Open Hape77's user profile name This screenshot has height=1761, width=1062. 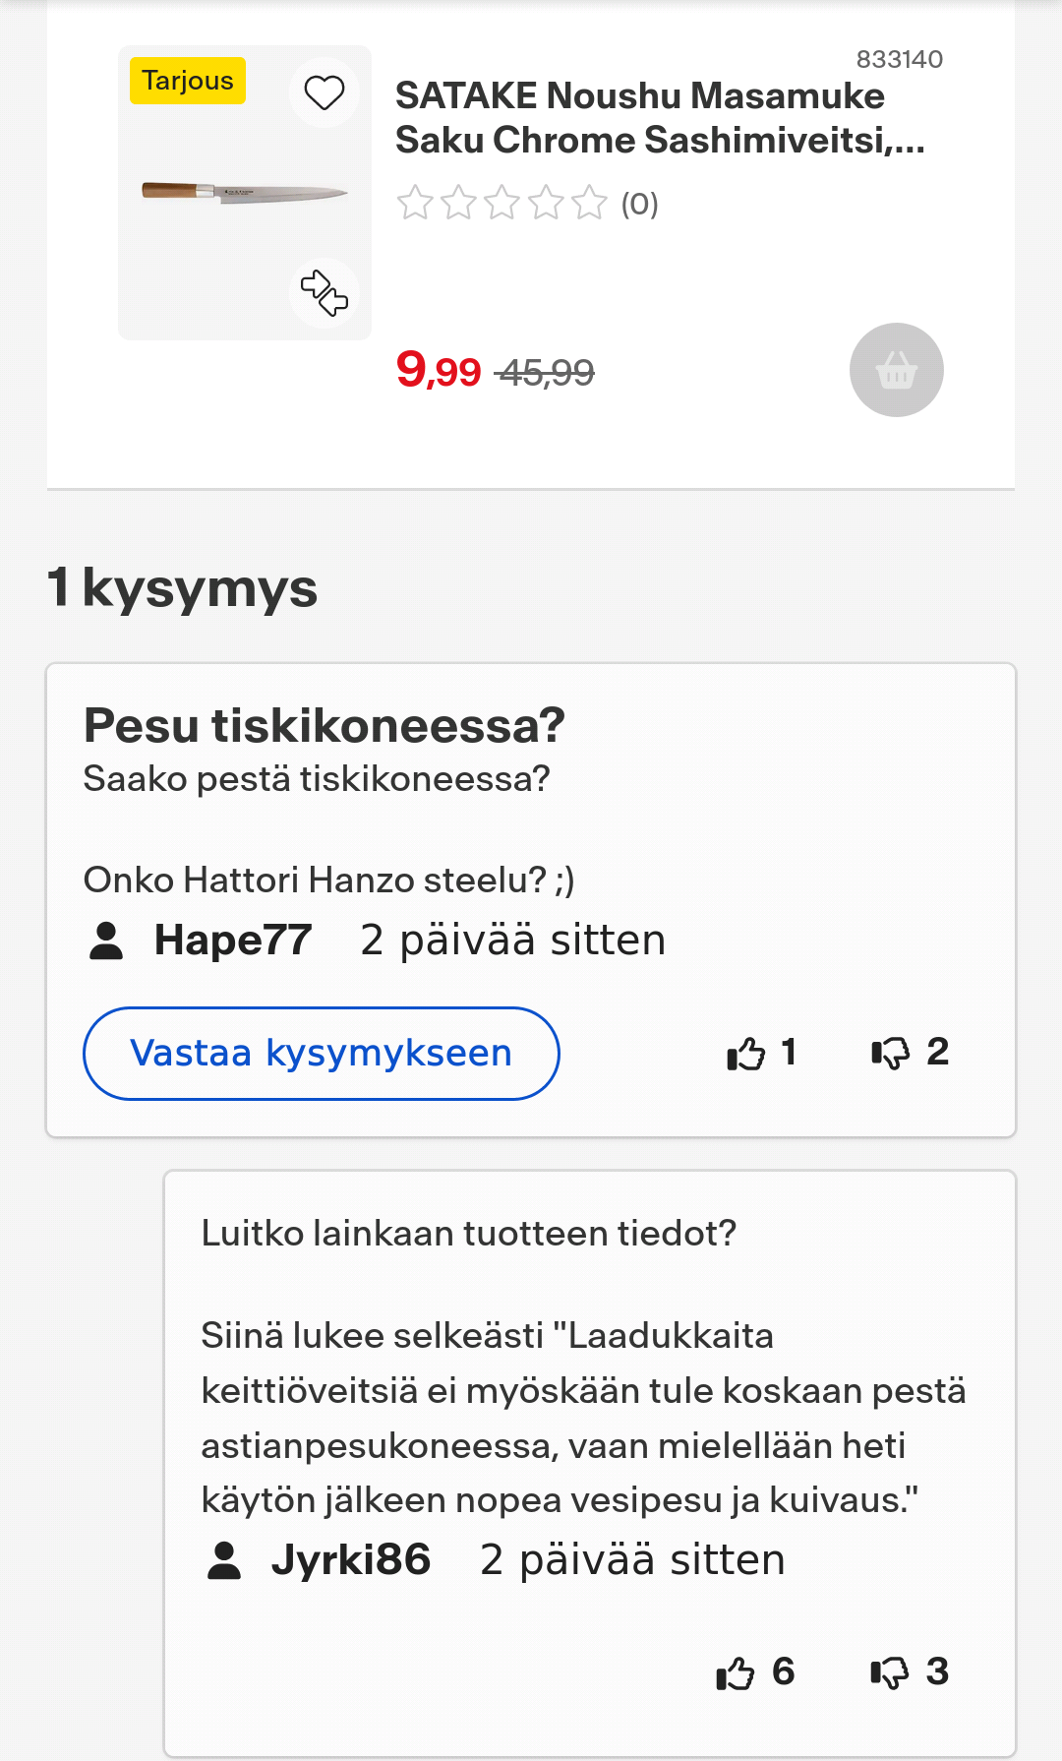coord(233,941)
